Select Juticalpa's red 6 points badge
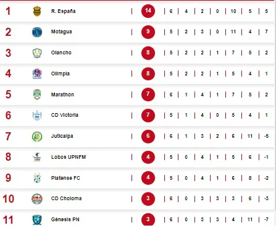This screenshot has width=276, height=228. tap(148, 136)
